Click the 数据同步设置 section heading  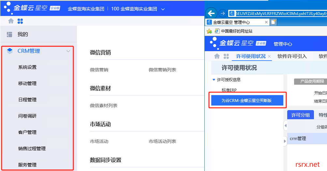coord(106,160)
